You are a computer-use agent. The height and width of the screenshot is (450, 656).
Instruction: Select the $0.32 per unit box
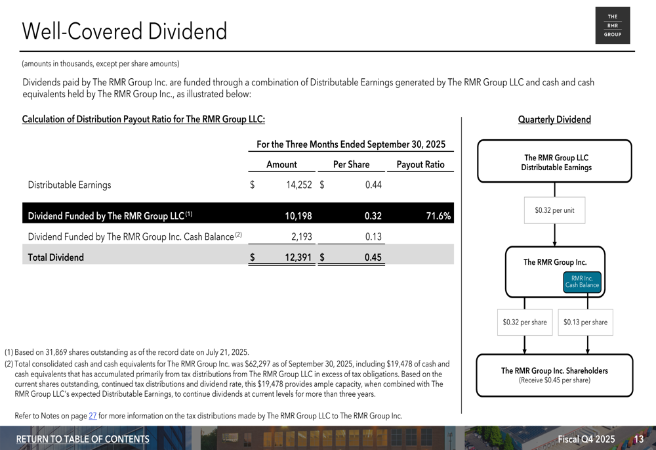tap(554, 210)
